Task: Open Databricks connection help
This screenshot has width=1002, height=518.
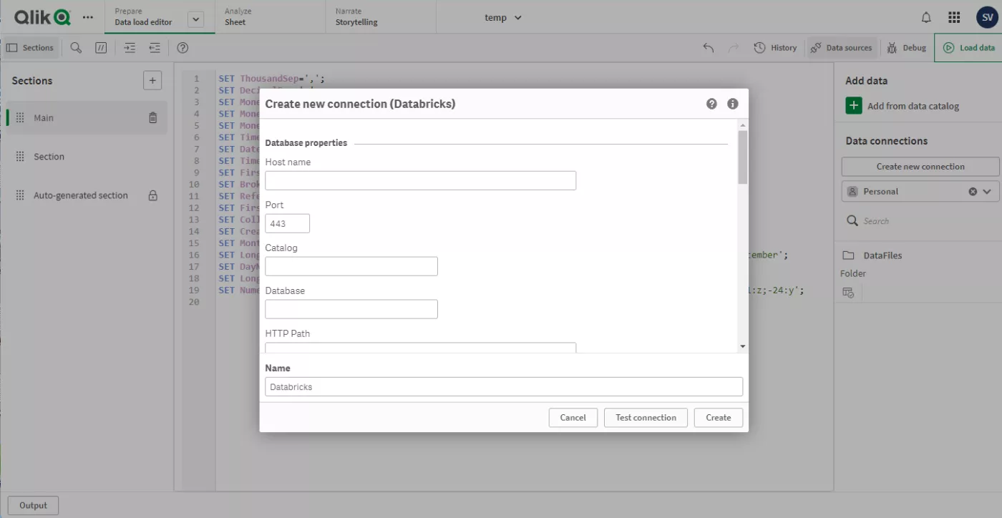Action: [x=711, y=104]
